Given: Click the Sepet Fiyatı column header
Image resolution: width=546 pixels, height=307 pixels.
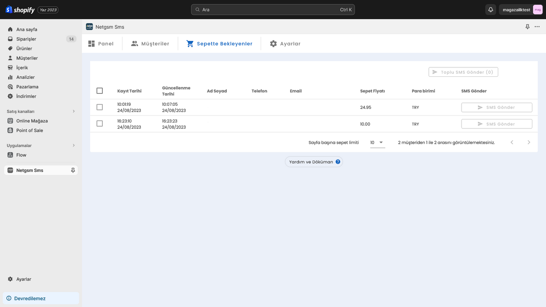Looking at the screenshot, I should [372, 91].
